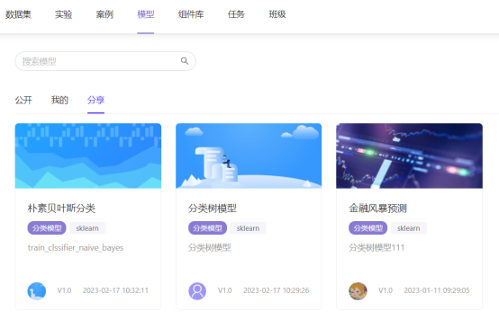Focus the 搜索模型 search field

[x=105, y=61]
